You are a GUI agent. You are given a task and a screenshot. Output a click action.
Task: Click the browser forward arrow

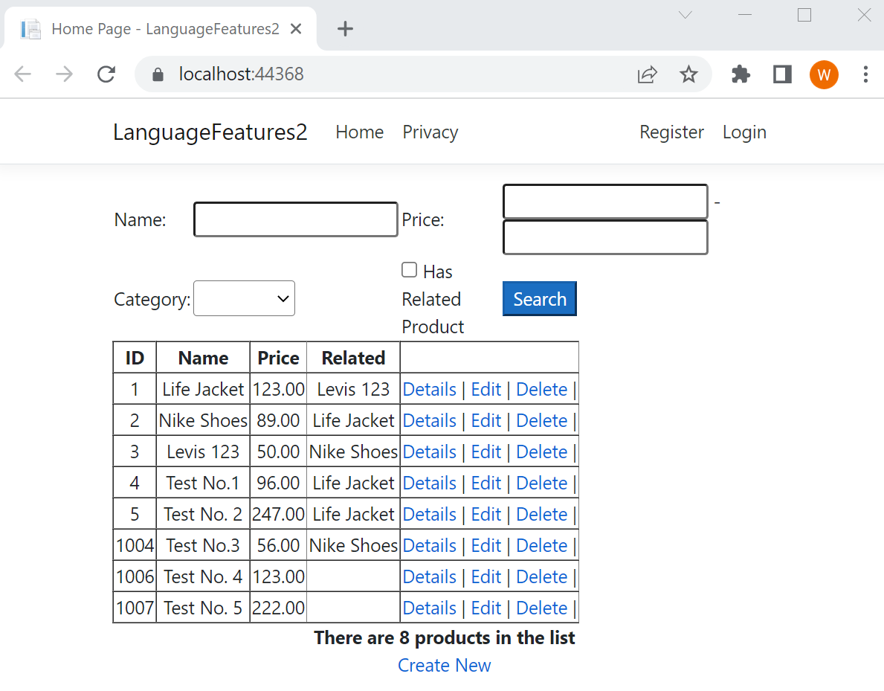(64, 74)
